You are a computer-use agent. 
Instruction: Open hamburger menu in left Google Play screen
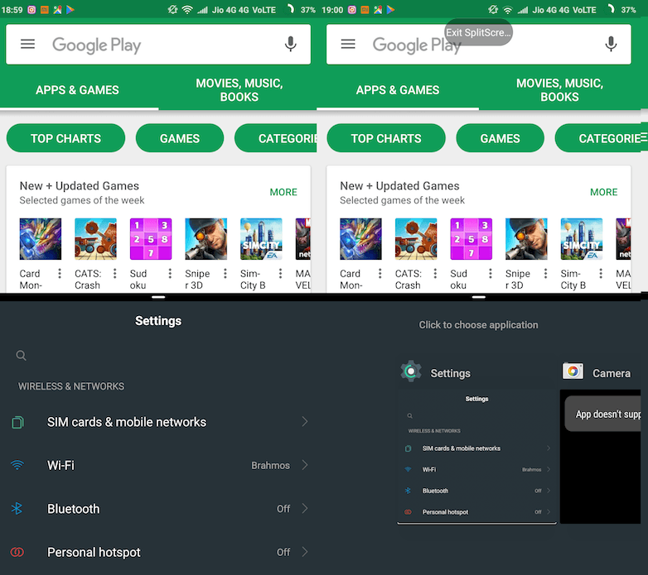(27, 44)
